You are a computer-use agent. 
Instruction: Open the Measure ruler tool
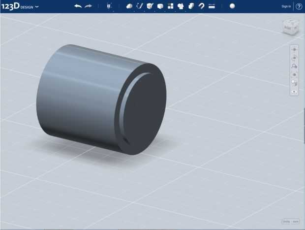(212, 6)
